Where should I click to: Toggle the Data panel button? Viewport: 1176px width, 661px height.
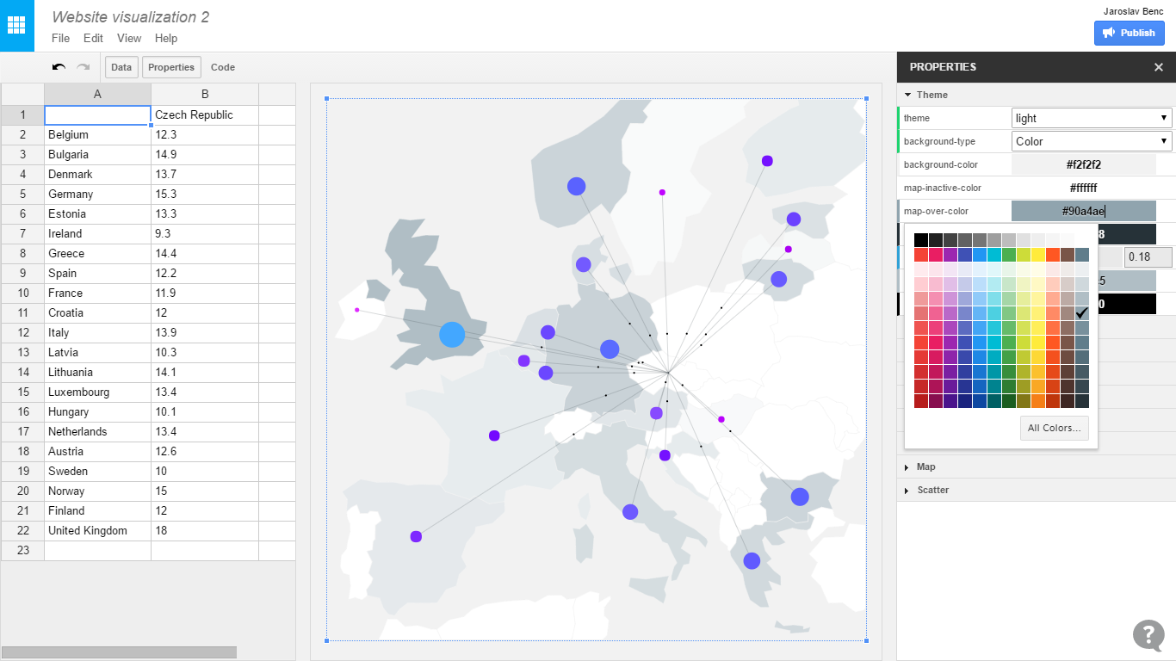[121, 67]
